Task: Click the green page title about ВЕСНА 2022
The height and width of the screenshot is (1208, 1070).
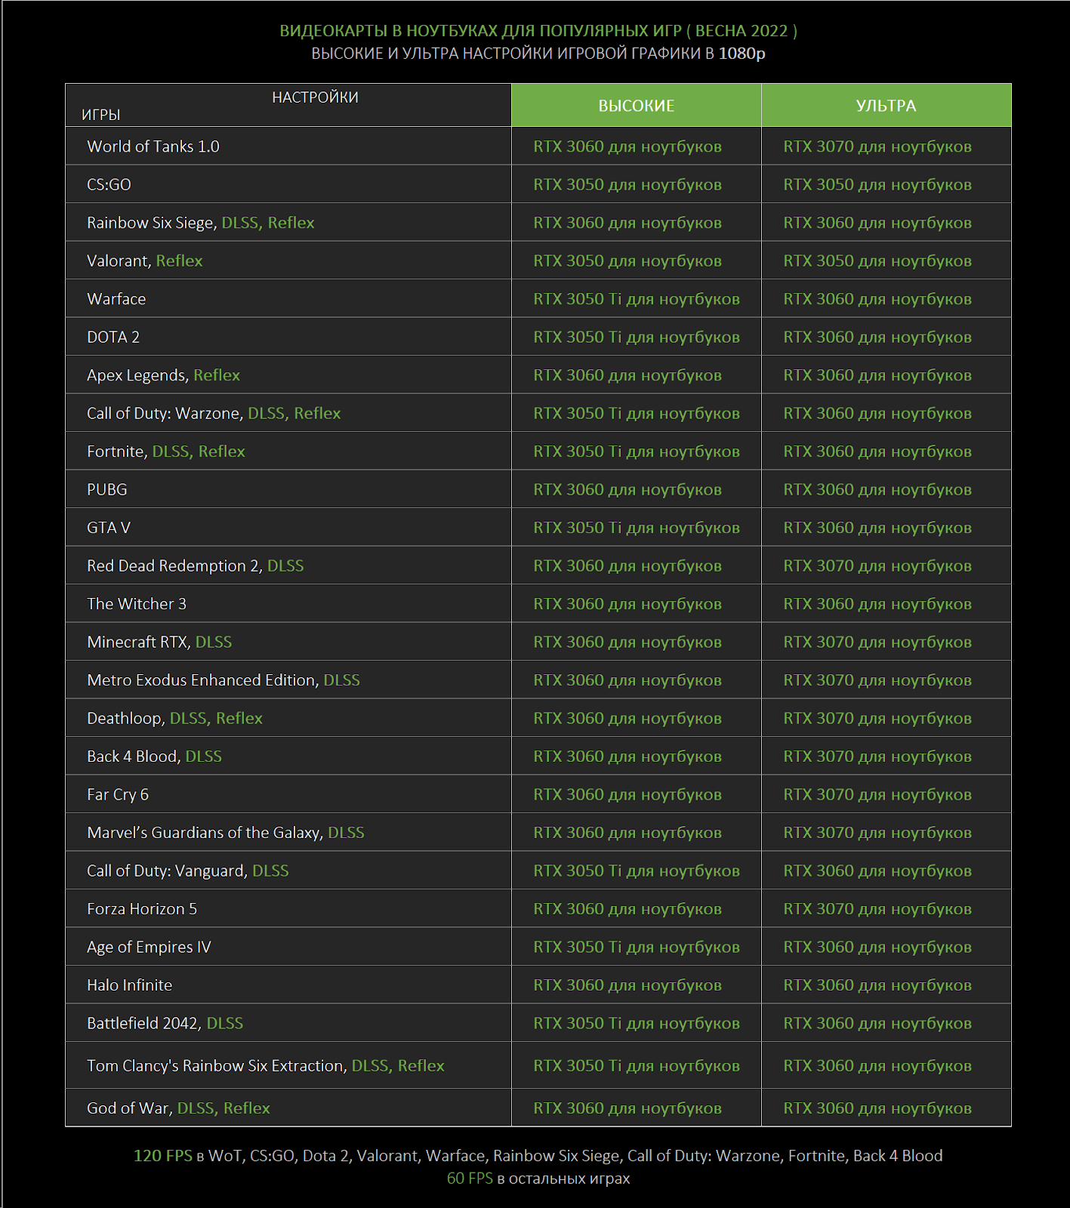Action: (x=538, y=31)
